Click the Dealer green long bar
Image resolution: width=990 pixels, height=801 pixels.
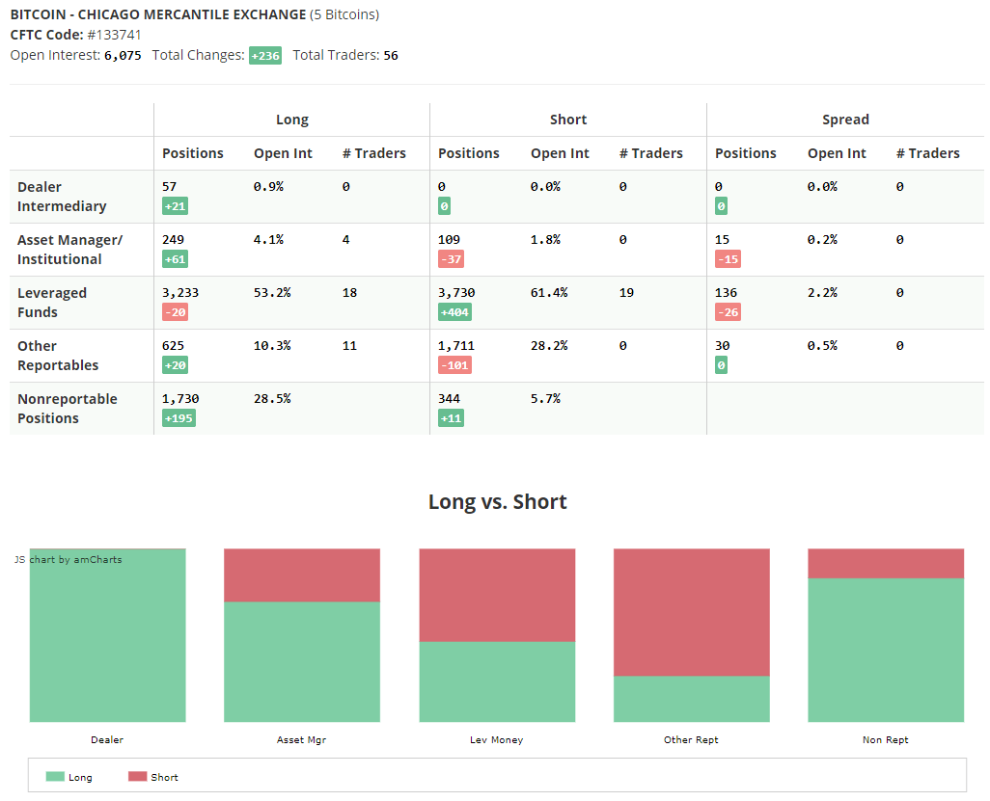pyautogui.click(x=108, y=636)
